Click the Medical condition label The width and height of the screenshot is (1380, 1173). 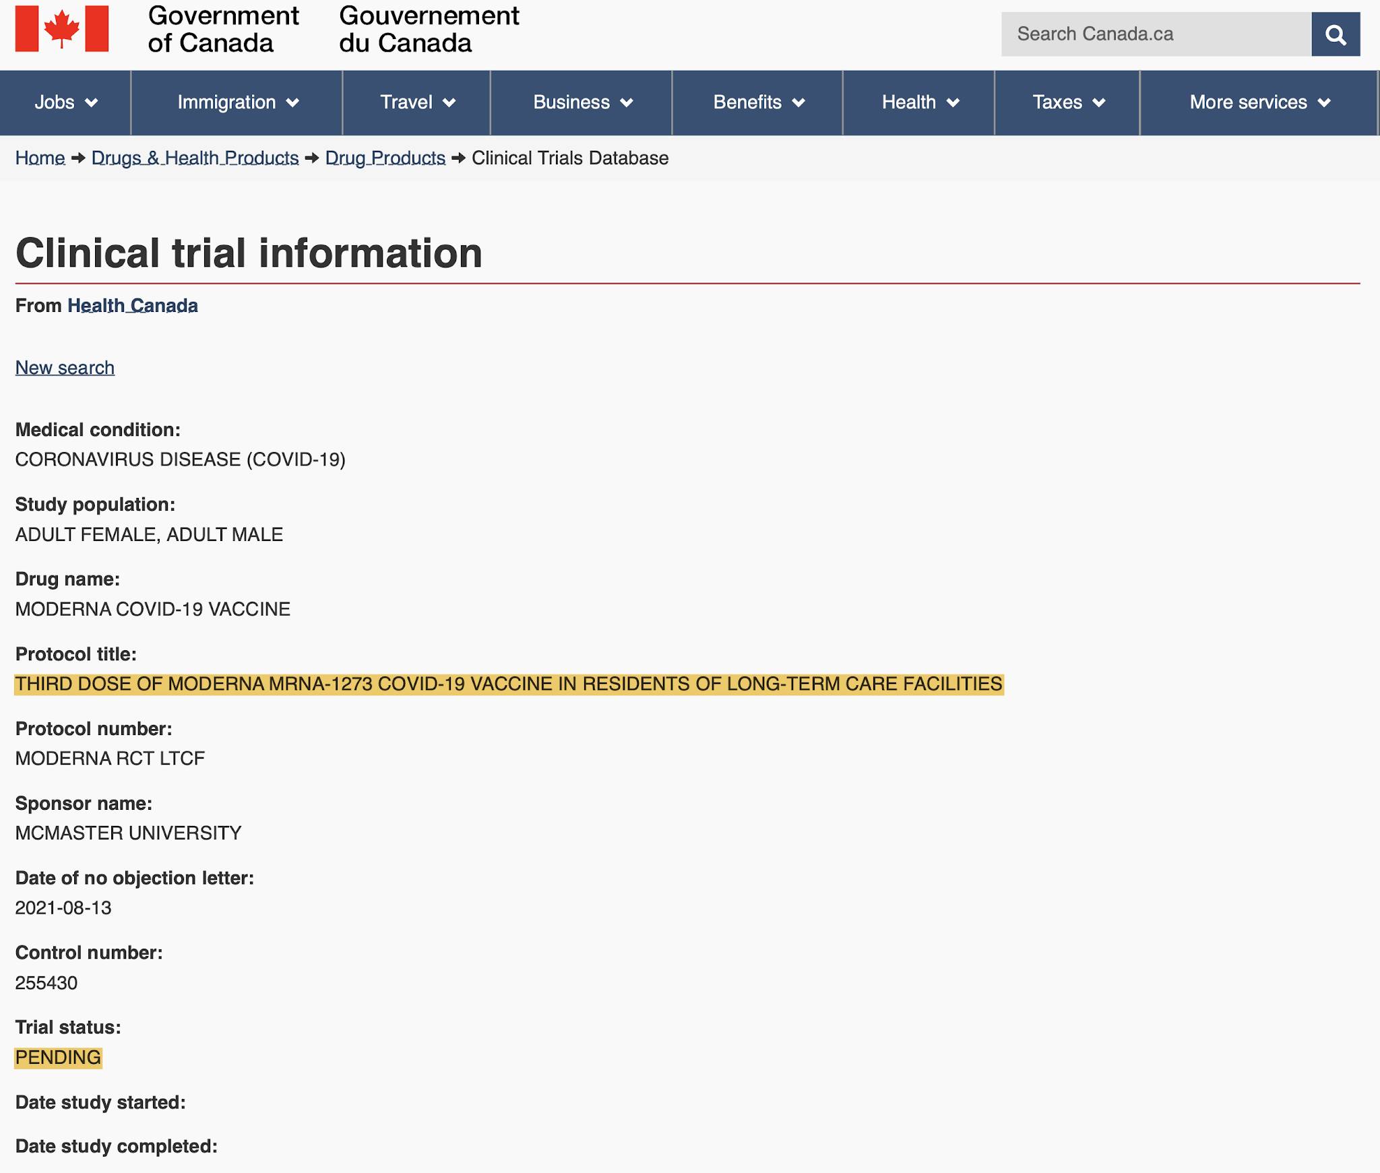tap(98, 430)
